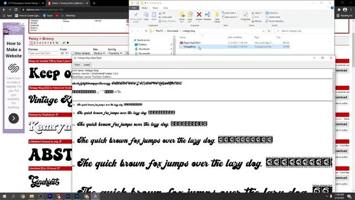Open Chrome extensions puzzle icon
This screenshot has width=355, height=200.
click(x=339, y=9)
